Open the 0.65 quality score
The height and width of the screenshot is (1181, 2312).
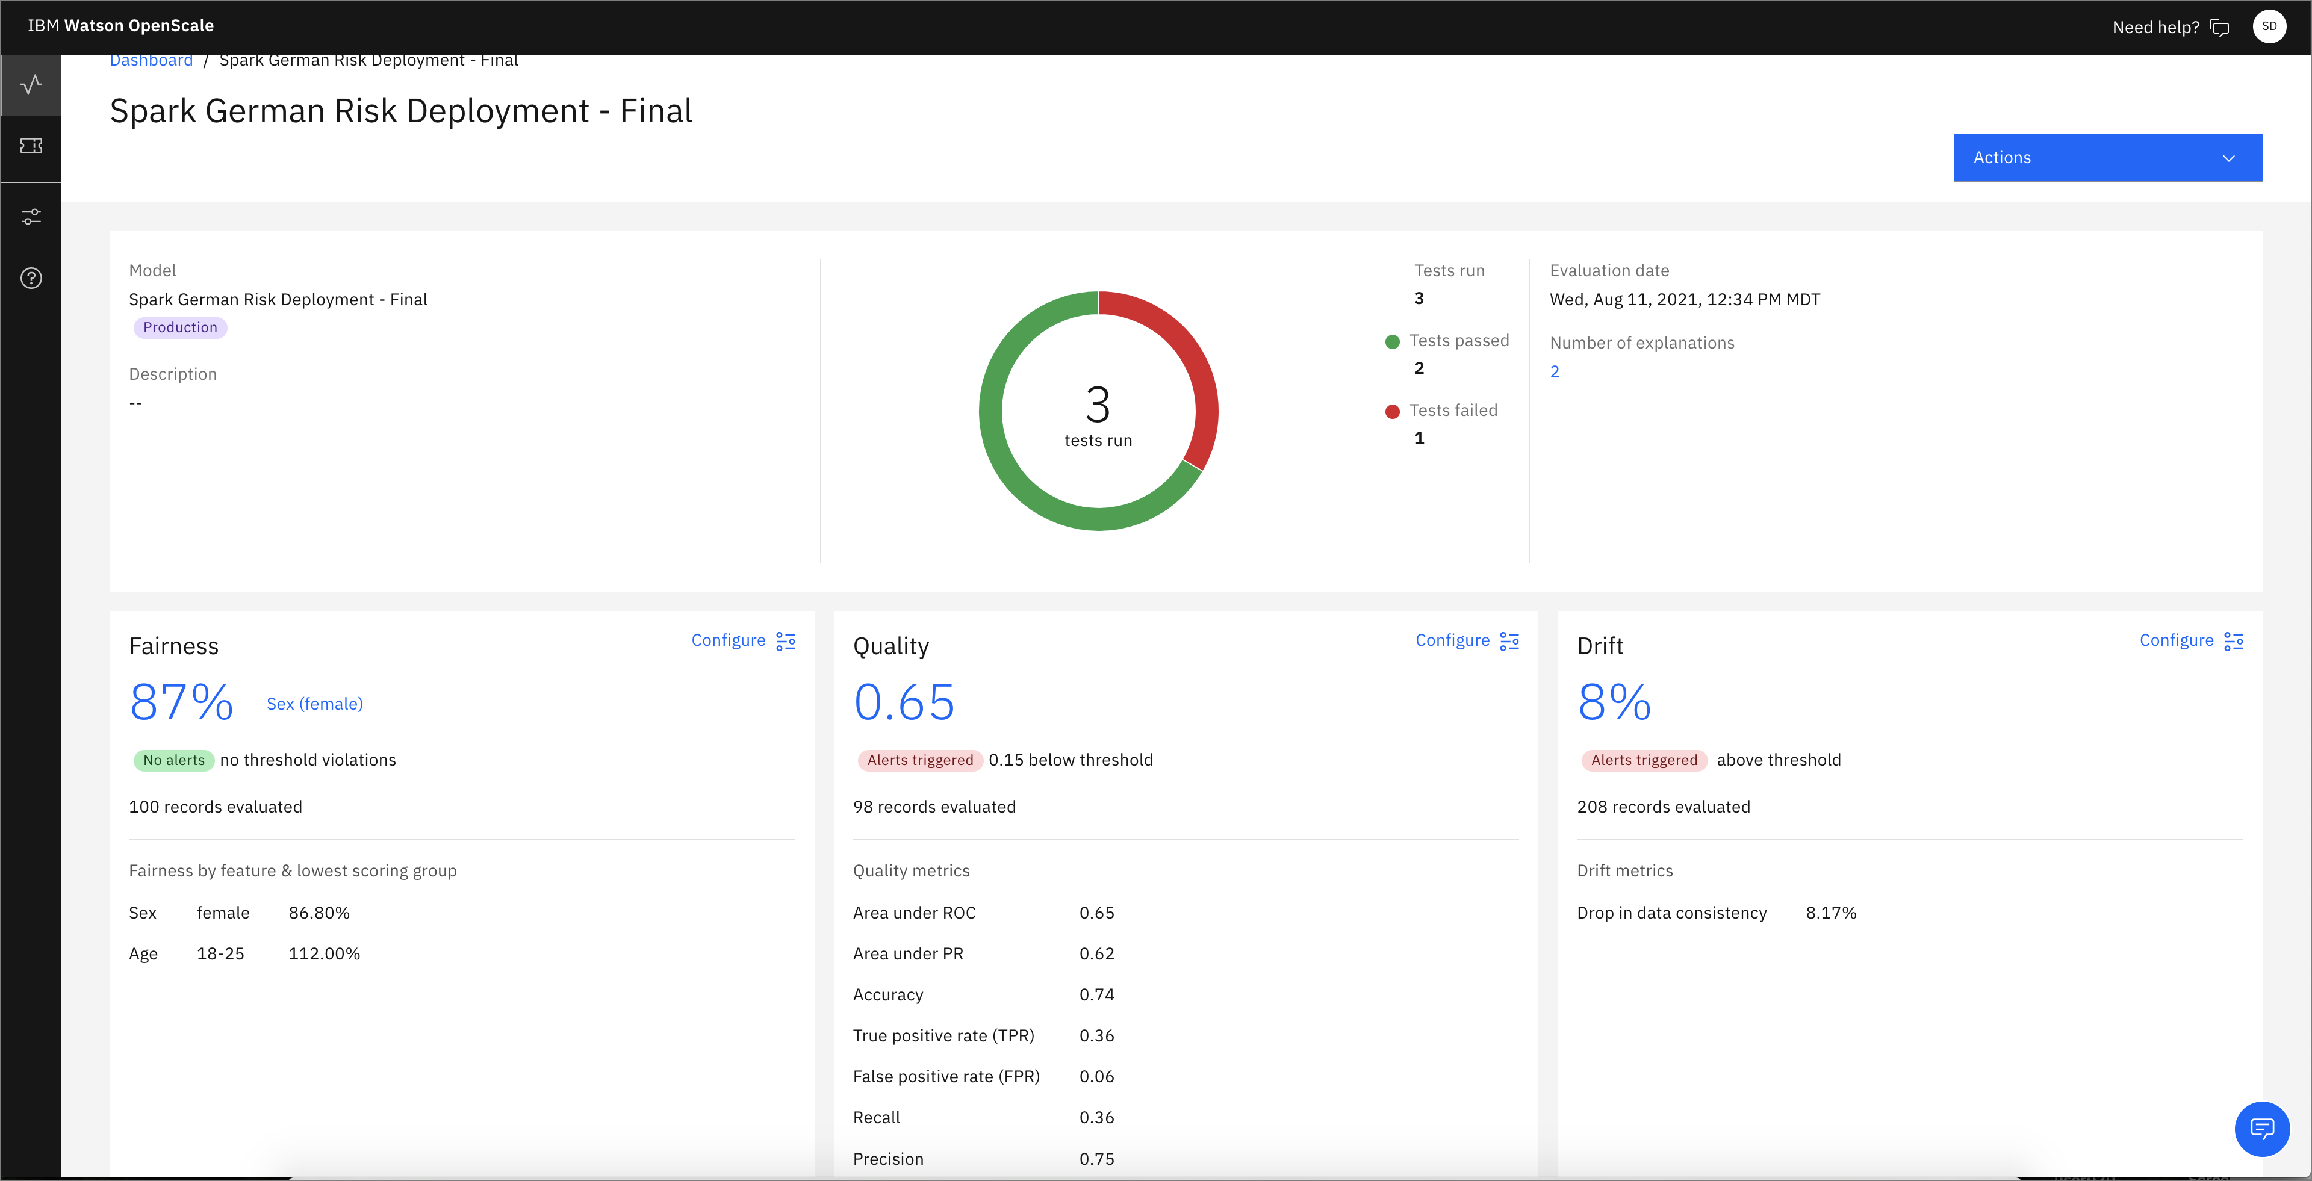[904, 702]
